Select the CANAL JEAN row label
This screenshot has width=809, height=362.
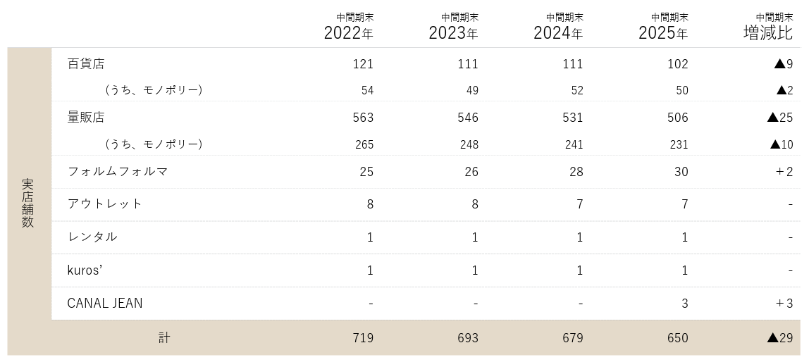pos(104,304)
